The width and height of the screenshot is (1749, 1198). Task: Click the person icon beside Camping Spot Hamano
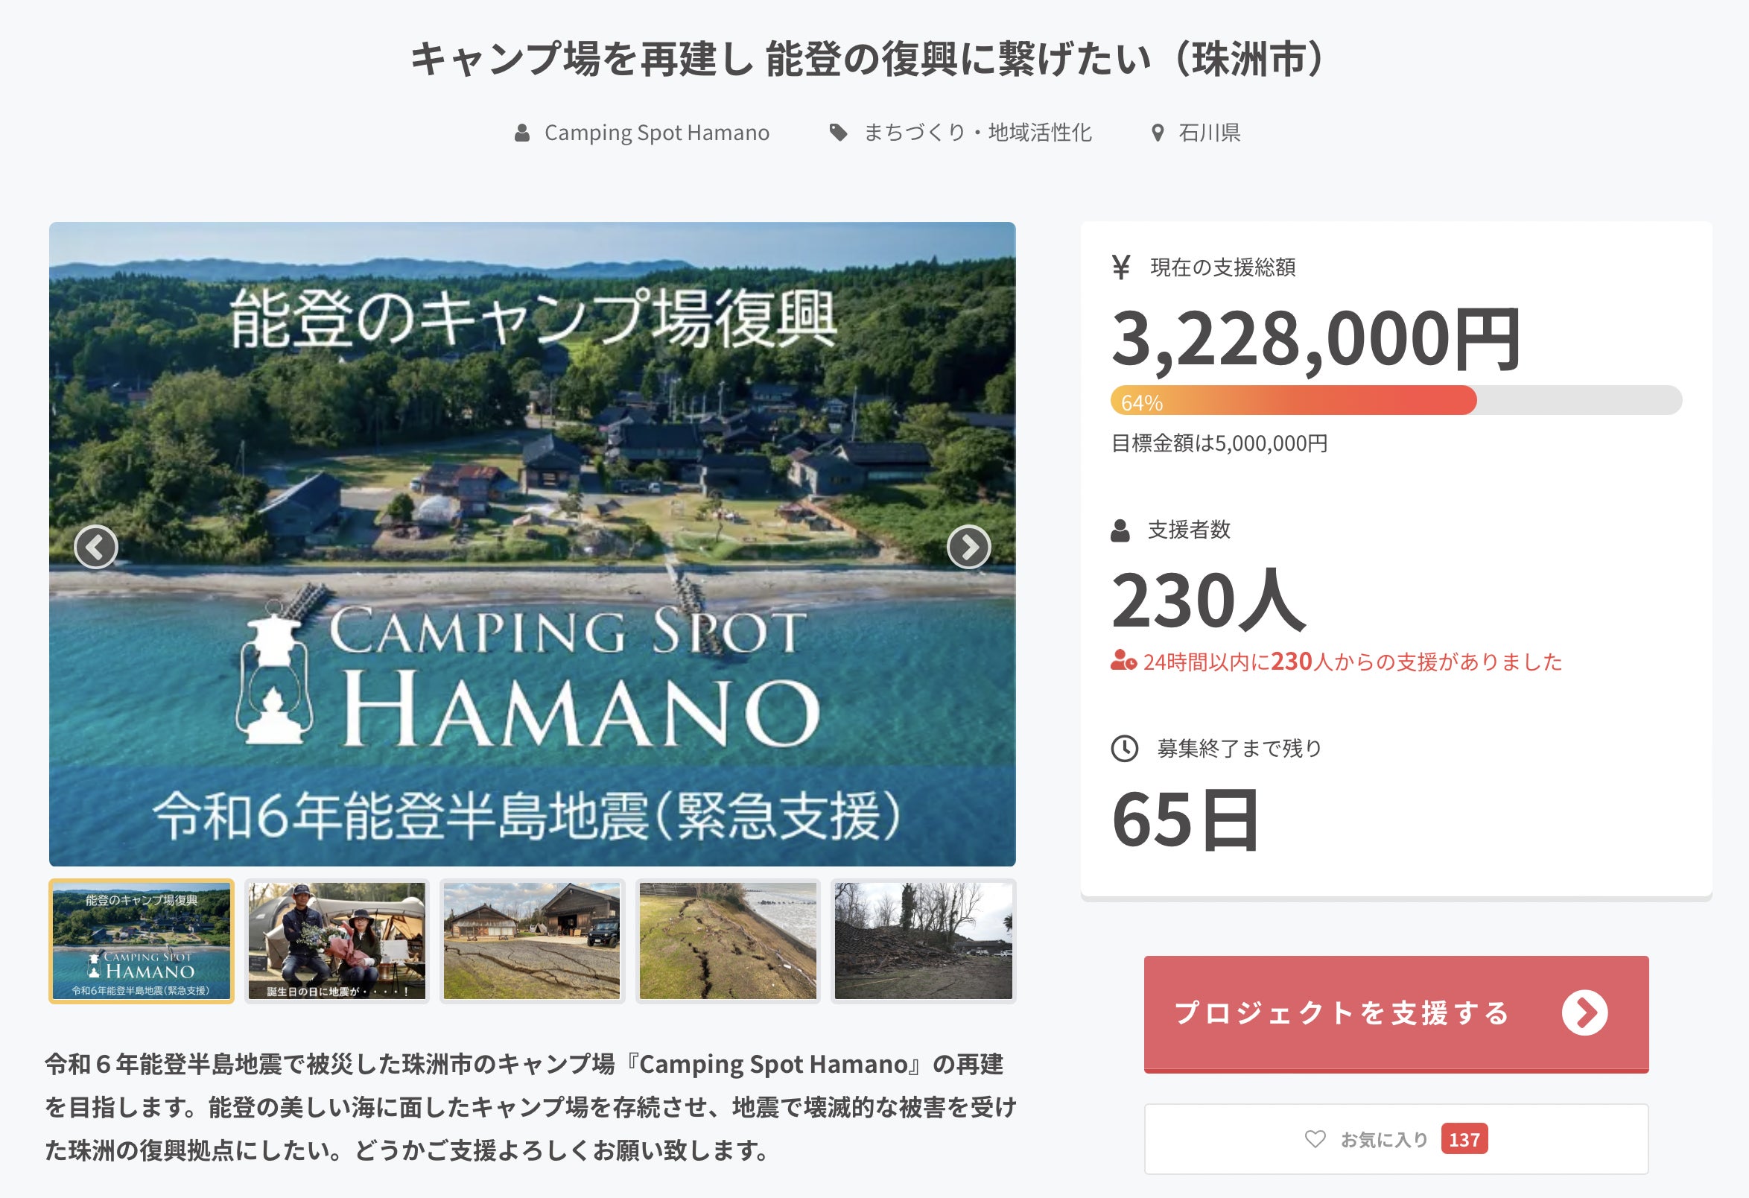521,133
